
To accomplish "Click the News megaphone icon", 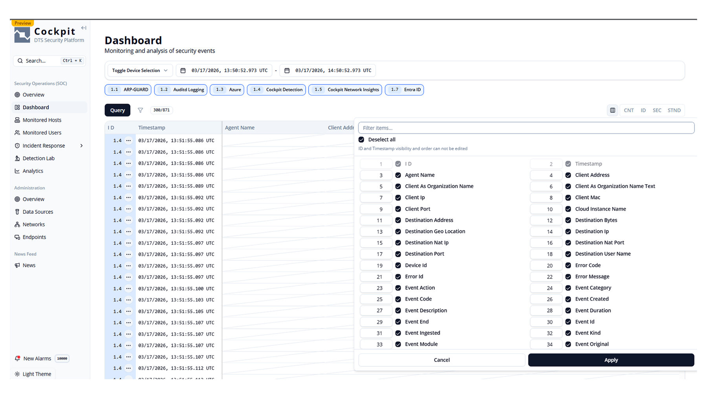I will [x=17, y=265].
